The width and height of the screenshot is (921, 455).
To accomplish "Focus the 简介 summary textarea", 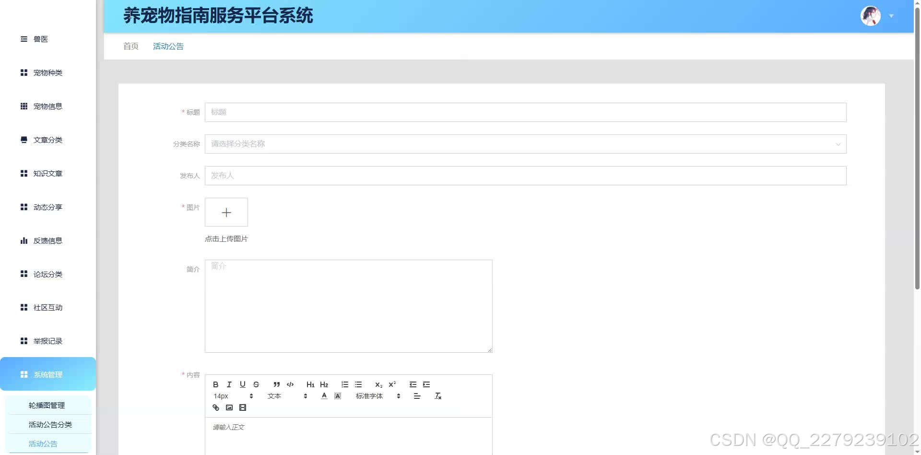I will coord(349,306).
